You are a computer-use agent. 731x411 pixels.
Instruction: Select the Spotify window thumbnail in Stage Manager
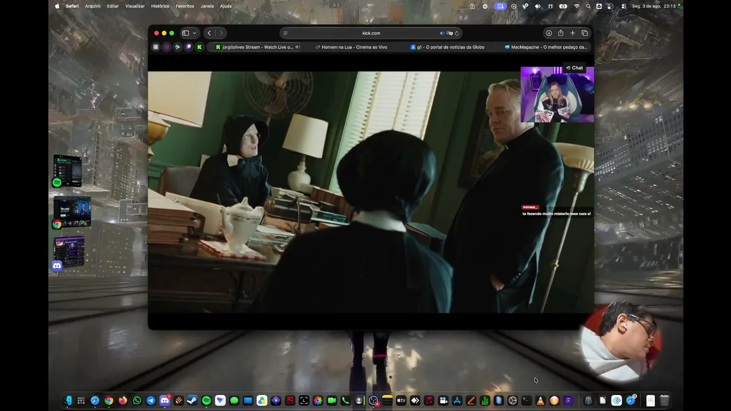click(x=67, y=170)
